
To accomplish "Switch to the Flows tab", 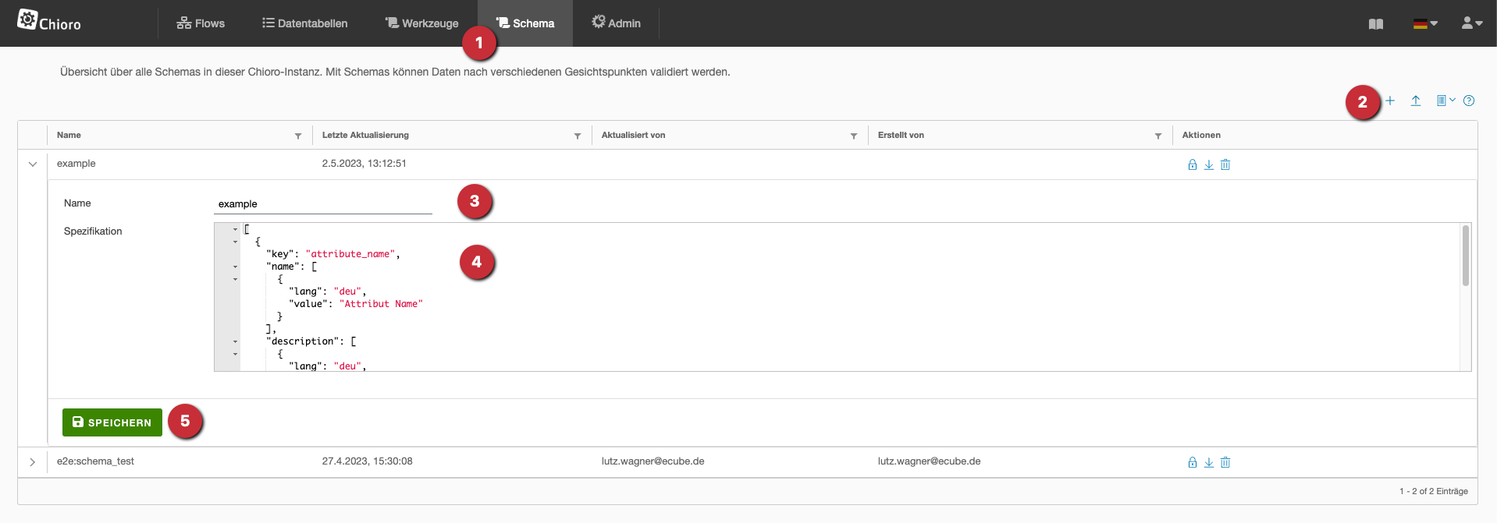I will [x=201, y=23].
